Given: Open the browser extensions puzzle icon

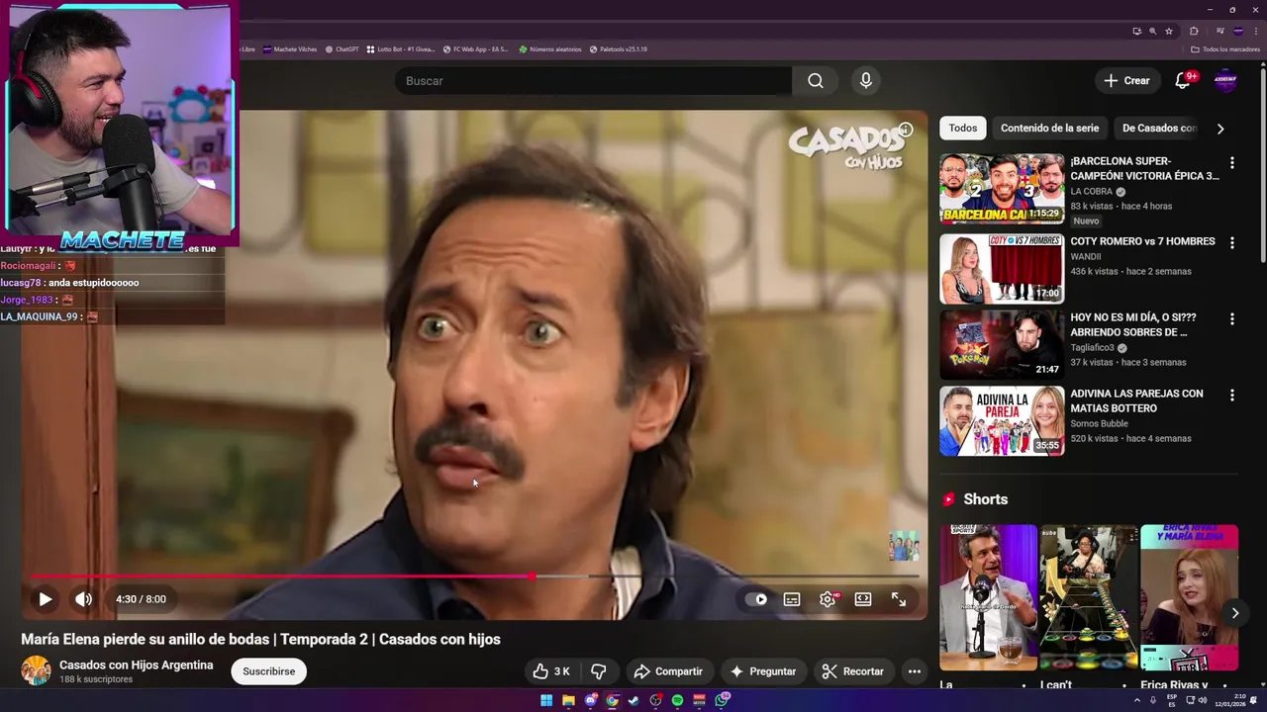Looking at the screenshot, I should (1195, 31).
